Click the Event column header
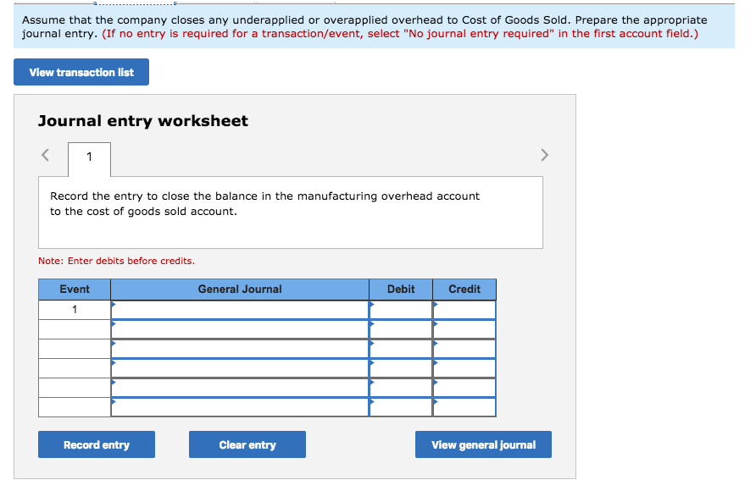 coord(74,289)
